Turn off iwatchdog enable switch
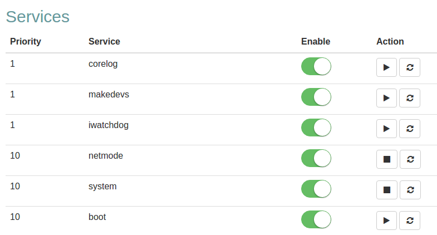This screenshot has width=437, height=235. coord(316,128)
